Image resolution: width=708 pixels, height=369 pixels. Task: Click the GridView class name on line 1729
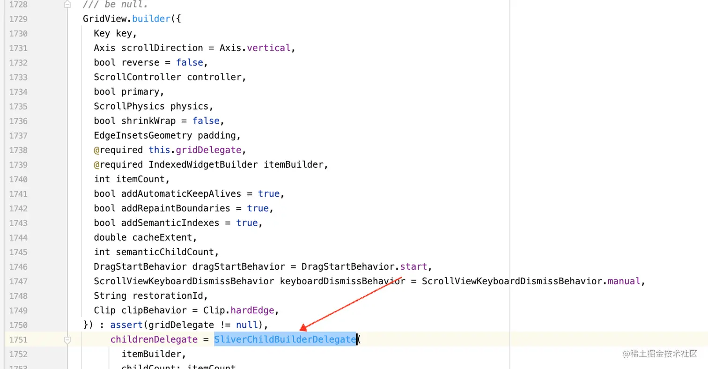105,19
